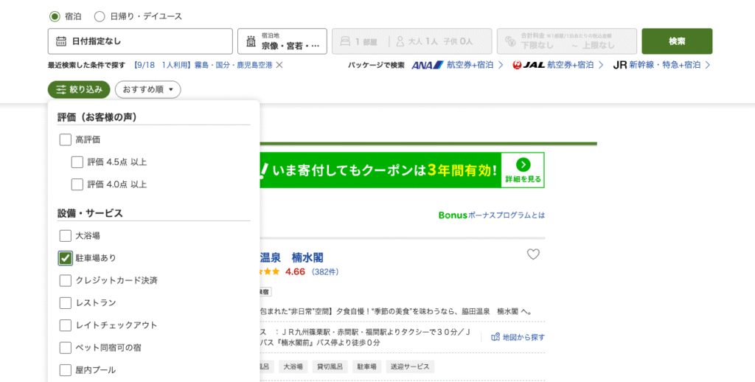This screenshot has height=382, width=755.
Task: Click the 貸切風呂 tag on hotel card
Action: pyautogui.click(x=330, y=367)
